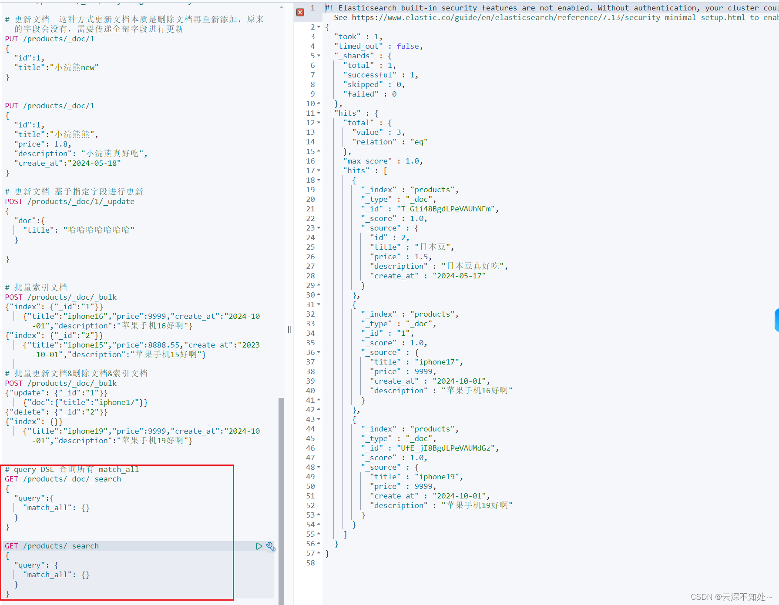Click the "value" : 3 output line
The width and height of the screenshot is (779, 605).
[379, 132]
